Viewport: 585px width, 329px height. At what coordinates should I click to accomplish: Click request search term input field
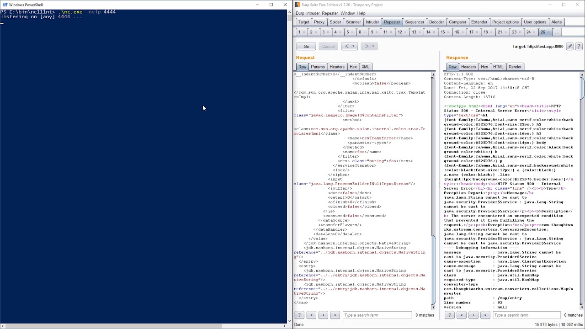pos(377,315)
